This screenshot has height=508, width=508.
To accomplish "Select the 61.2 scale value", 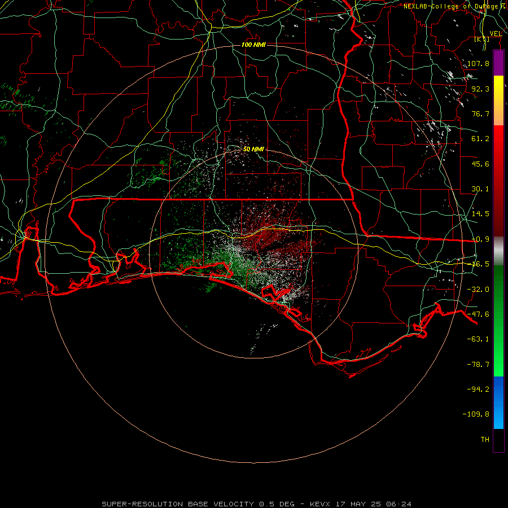I will [480, 139].
